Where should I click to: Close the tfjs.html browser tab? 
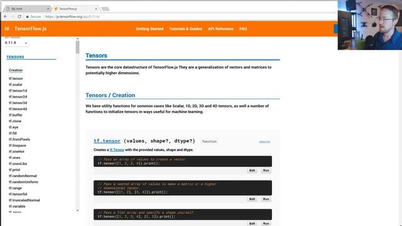click(48, 9)
